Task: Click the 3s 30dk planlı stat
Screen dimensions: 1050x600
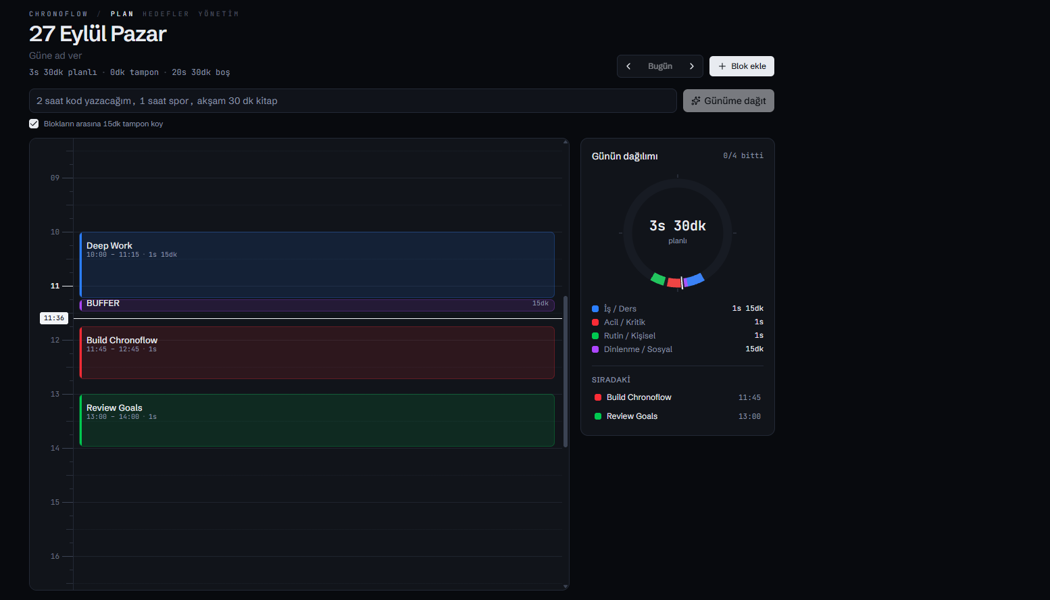Action: click(x=63, y=72)
